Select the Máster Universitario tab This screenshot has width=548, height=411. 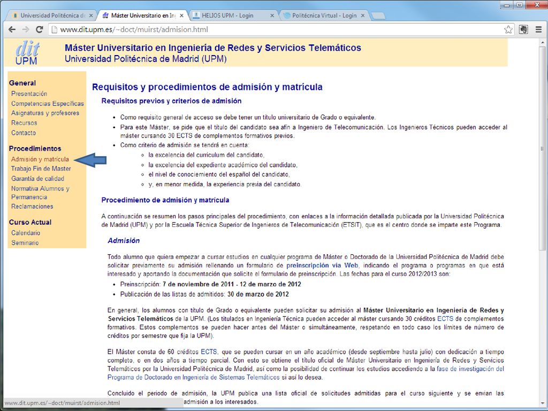tap(142, 16)
